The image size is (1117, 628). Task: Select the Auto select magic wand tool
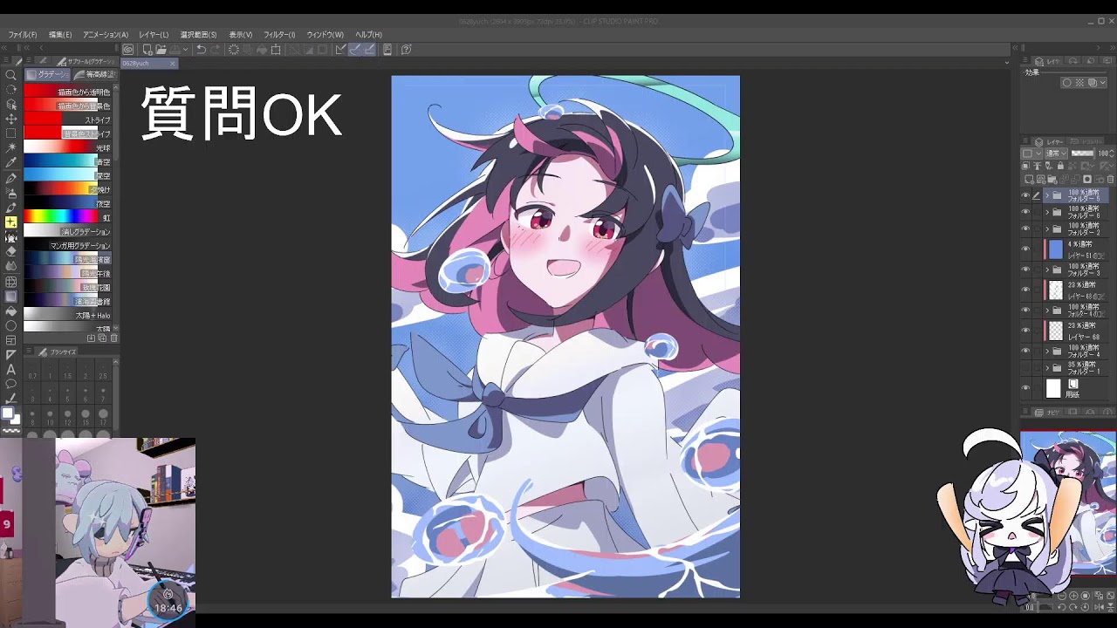(10, 148)
